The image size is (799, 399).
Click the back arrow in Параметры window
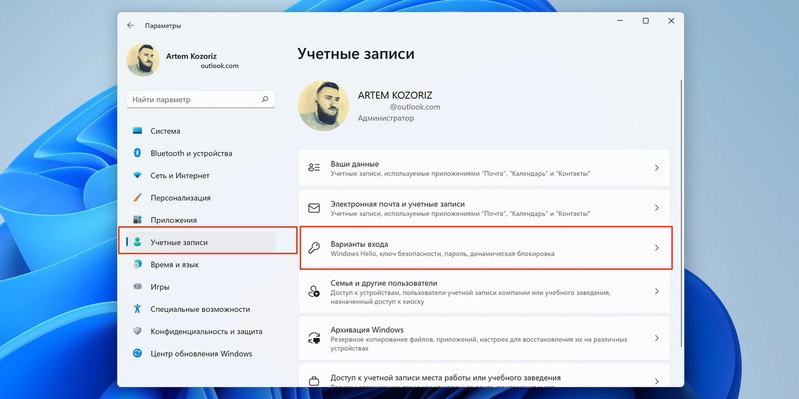pos(130,26)
